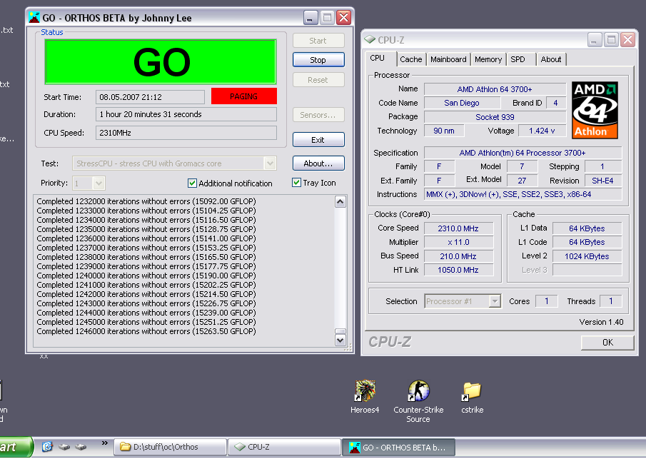Open the About... dialog in ORTHOS
The height and width of the screenshot is (459, 646).
tap(318, 163)
